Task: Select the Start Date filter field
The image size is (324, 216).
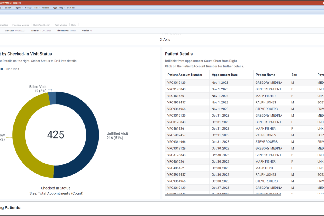Action: coord(20,31)
